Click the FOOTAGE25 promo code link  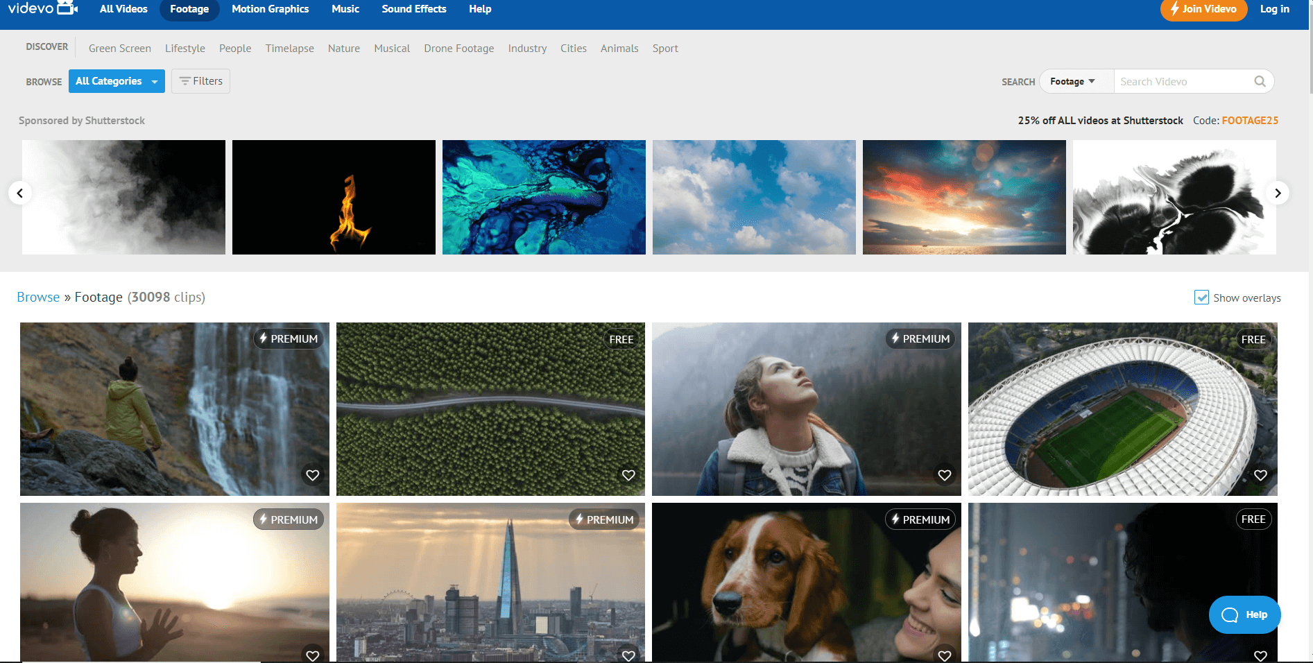click(1250, 120)
